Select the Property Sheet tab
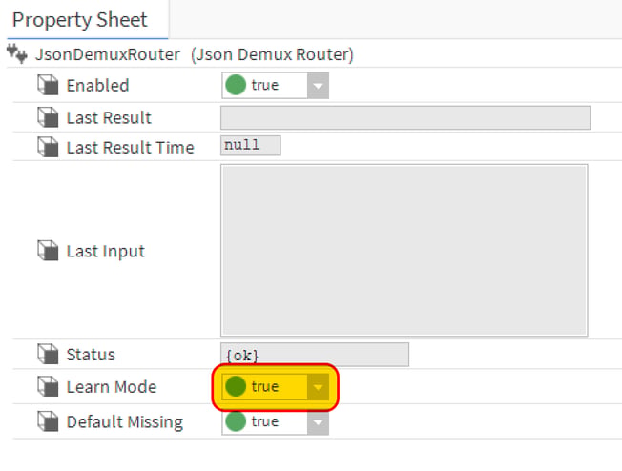 click(x=80, y=19)
